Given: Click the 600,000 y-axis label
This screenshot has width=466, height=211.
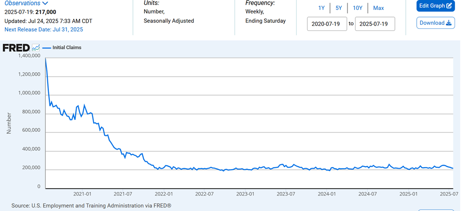Looking at the screenshot, I should (x=31, y=131).
